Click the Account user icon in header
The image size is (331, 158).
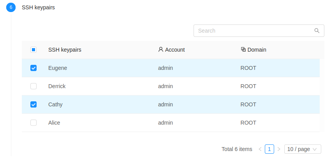(161, 50)
